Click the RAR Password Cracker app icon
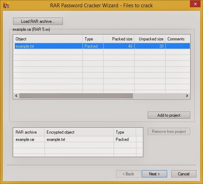This screenshot has width=203, height=184. (6, 6)
